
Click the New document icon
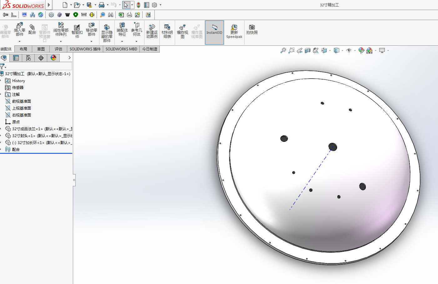pyautogui.click(x=65, y=5)
